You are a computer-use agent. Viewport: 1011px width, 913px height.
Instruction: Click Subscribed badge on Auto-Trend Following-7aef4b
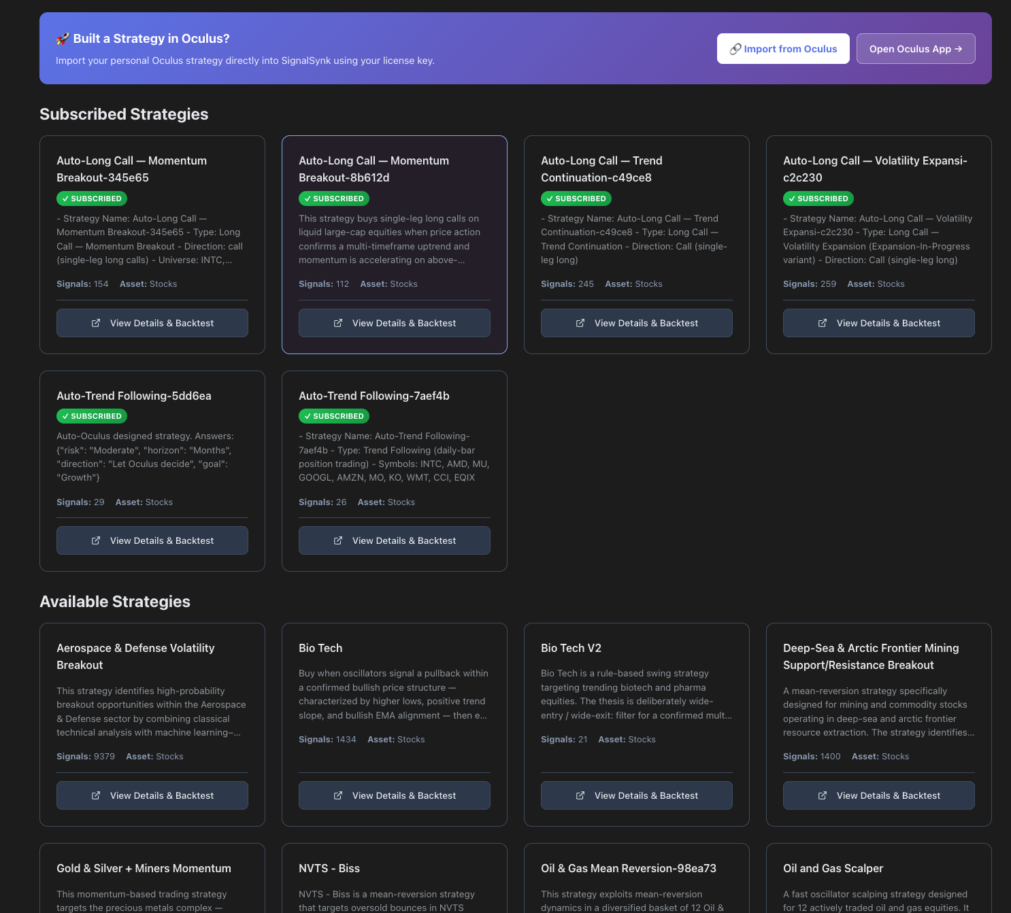[x=334, y=416]
